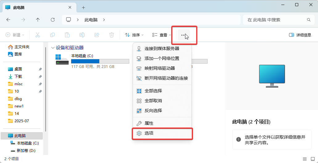Select 连接到媒体服务器 menu item

[162, 48]
